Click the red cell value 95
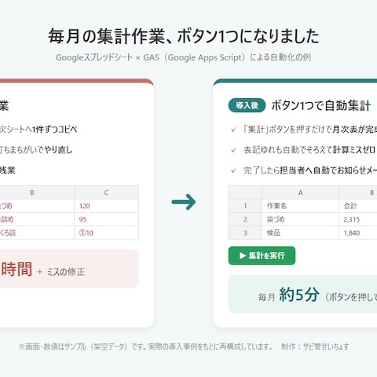377x377 pixels. [x=106, y=219]
